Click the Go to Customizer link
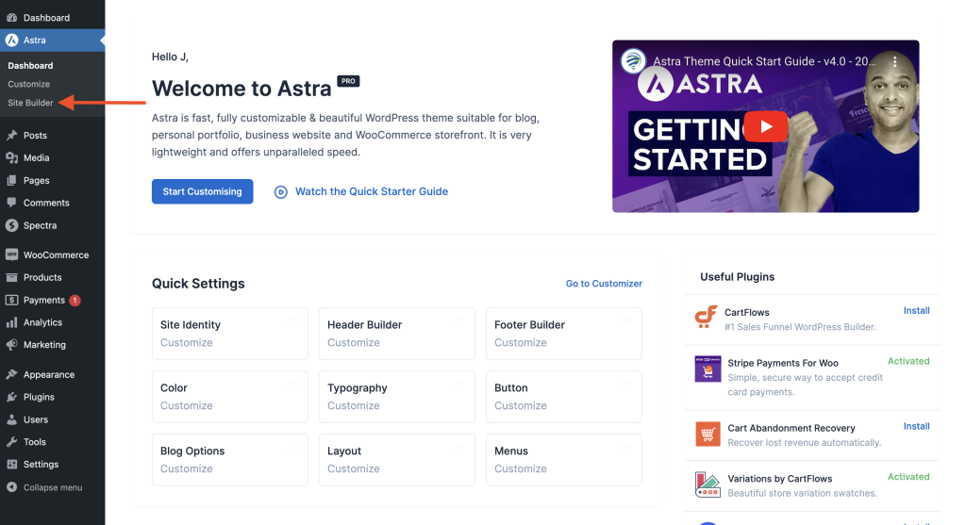This screenshot has width=966, height=525. point(604,284)
